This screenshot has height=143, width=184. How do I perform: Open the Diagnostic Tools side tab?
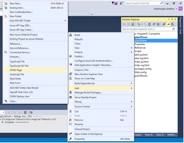click(x=180, y=26)
